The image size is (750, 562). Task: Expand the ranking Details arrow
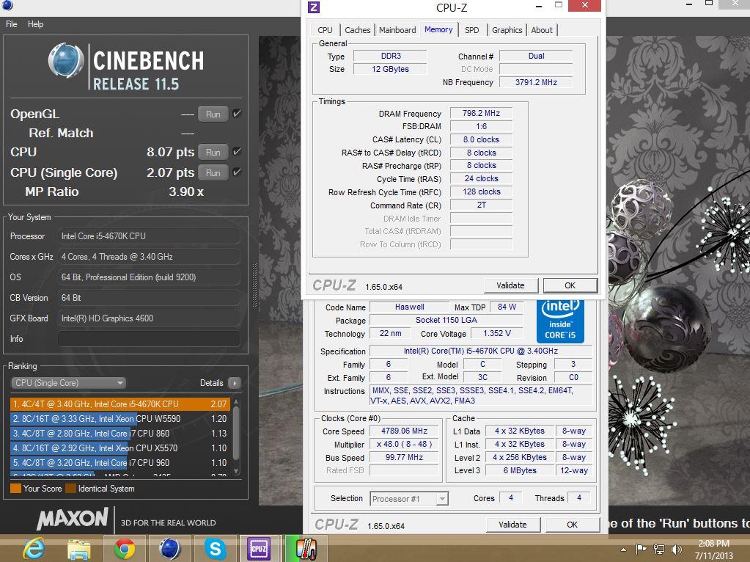(x=235, y=383)
